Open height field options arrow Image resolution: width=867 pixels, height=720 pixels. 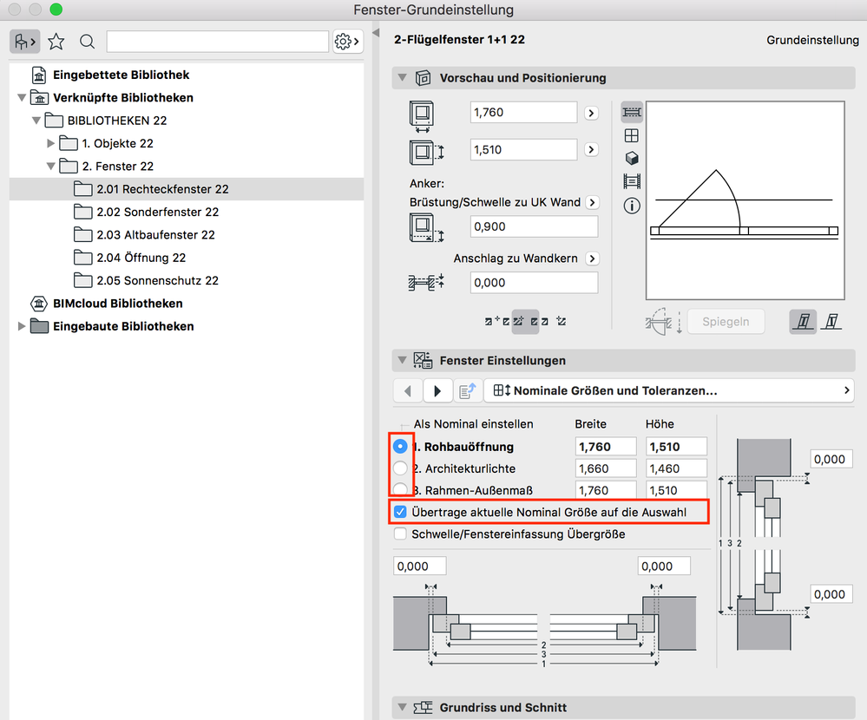point(592,150)
